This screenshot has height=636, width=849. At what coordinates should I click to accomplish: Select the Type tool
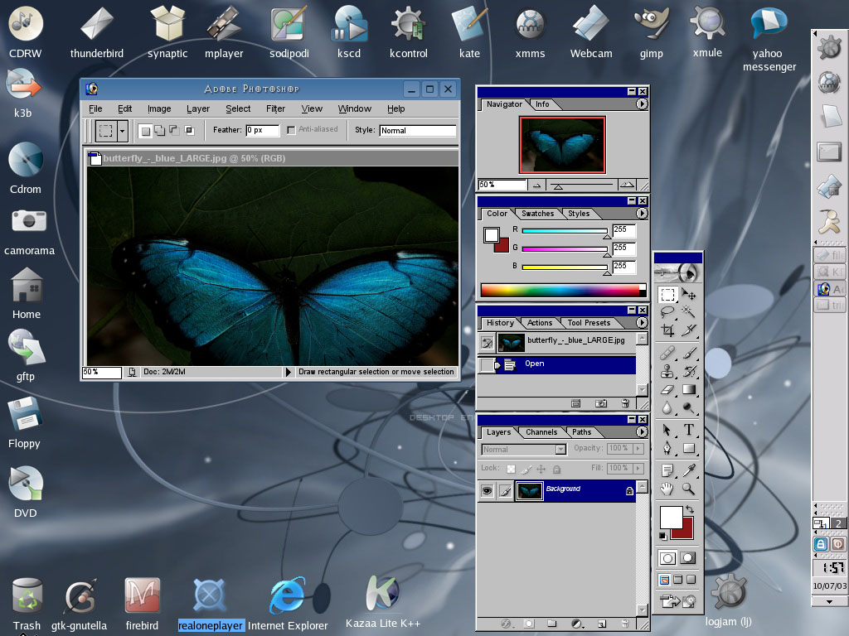[689, 430]
